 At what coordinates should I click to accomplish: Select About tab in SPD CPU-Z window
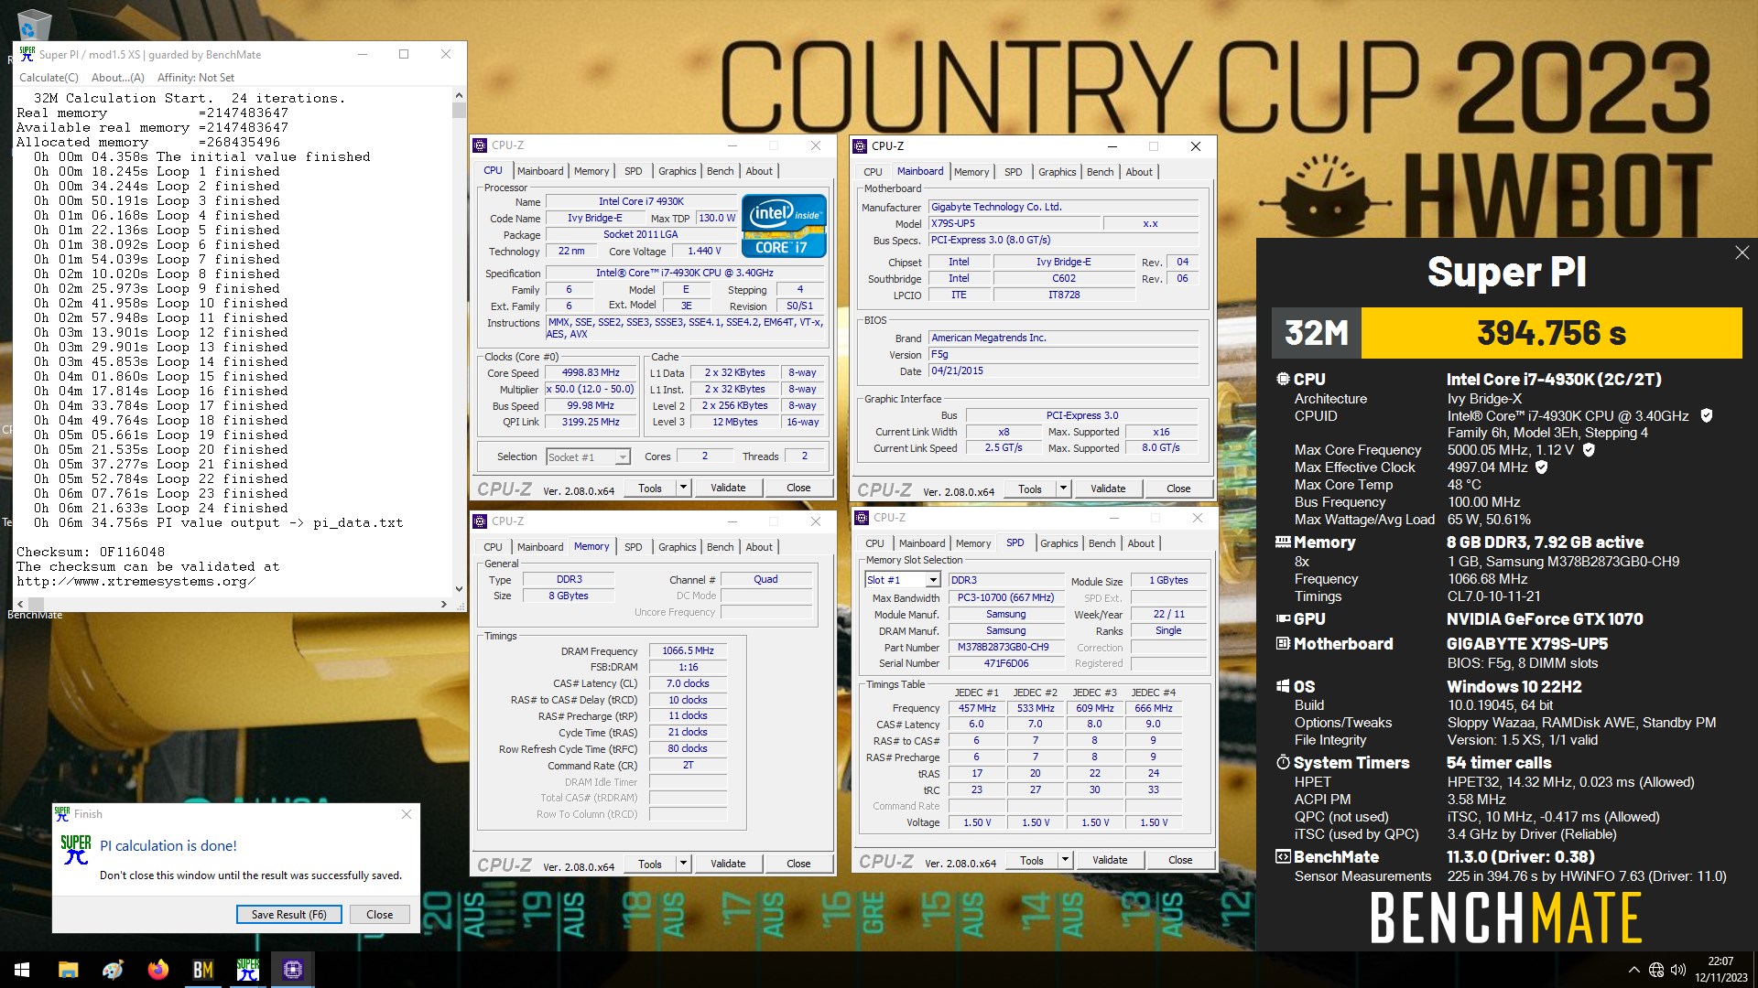(x=1141, y=543)
